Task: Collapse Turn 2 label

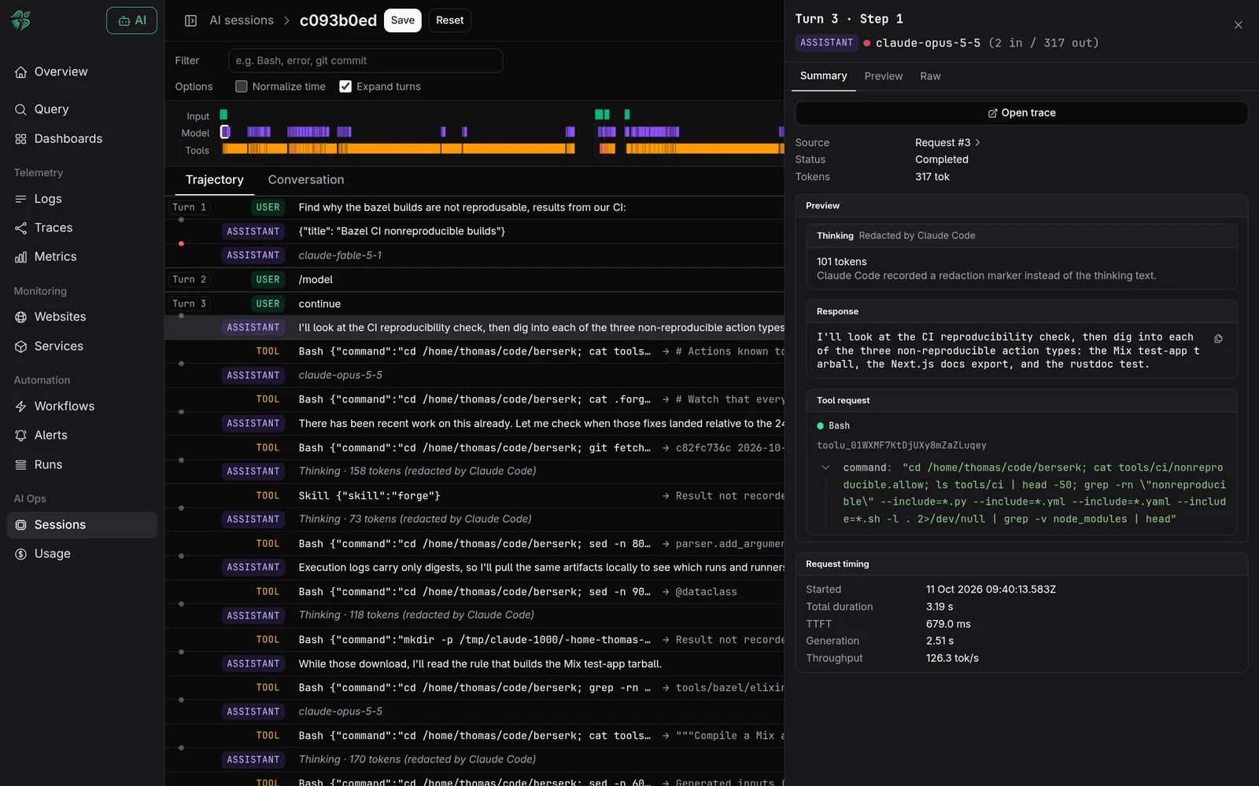Action: [x=189, y=280]
